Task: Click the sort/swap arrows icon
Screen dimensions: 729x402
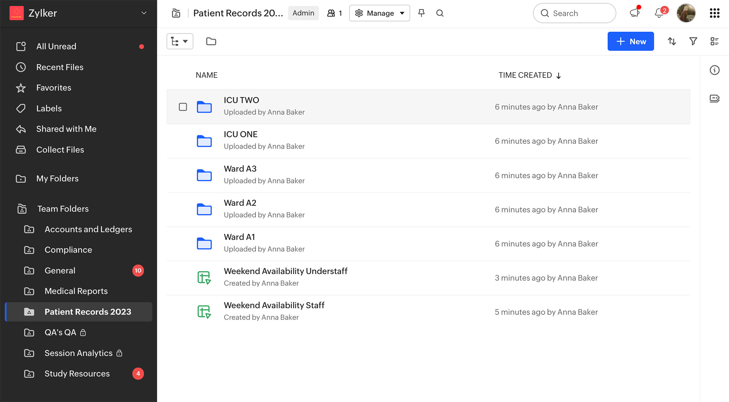Action: point(672,41)
